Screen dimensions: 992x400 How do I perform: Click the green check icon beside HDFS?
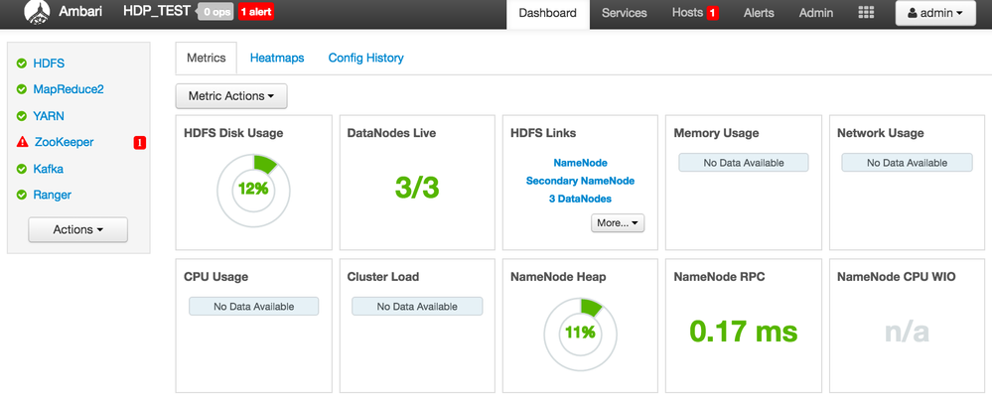click(21, 64)
